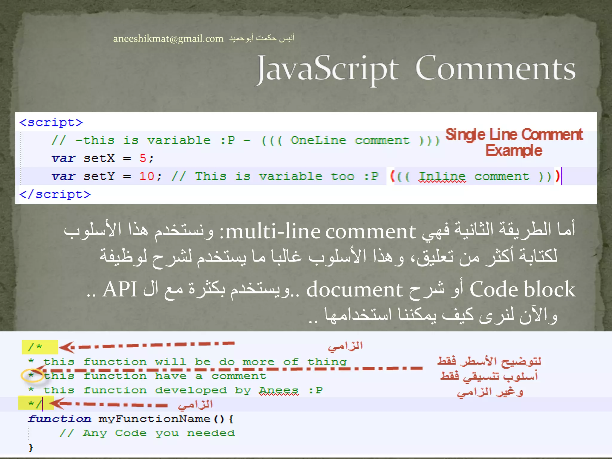Screen dimensions: 612x459
Task: Click the '// Any Code you needed' comment
Action: [x=147, y=433]
